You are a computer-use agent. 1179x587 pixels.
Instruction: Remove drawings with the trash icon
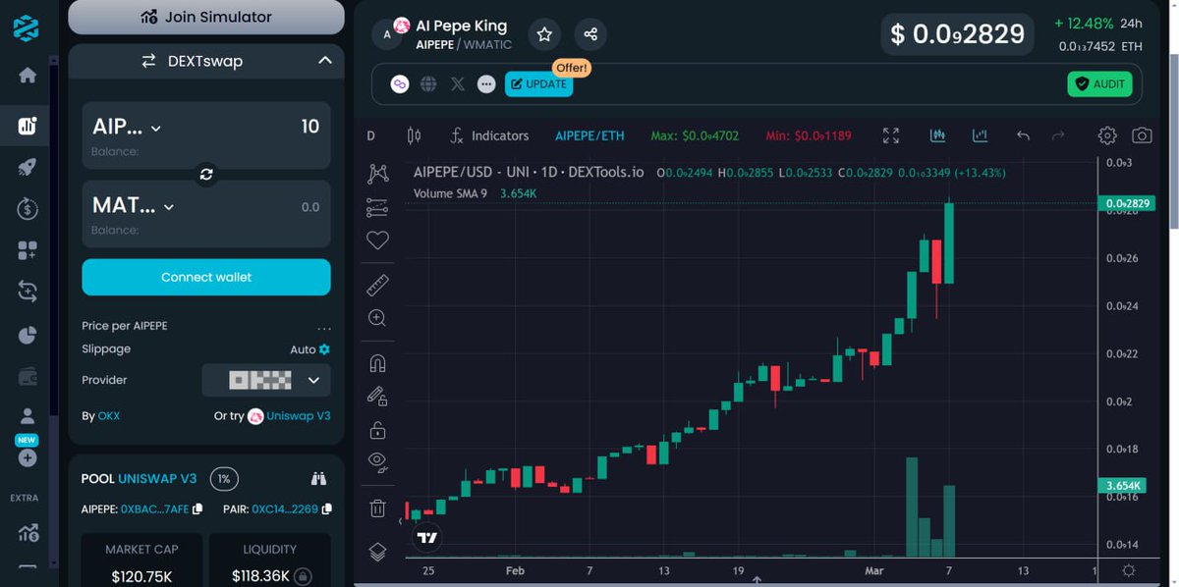click(x=377, y=507)
